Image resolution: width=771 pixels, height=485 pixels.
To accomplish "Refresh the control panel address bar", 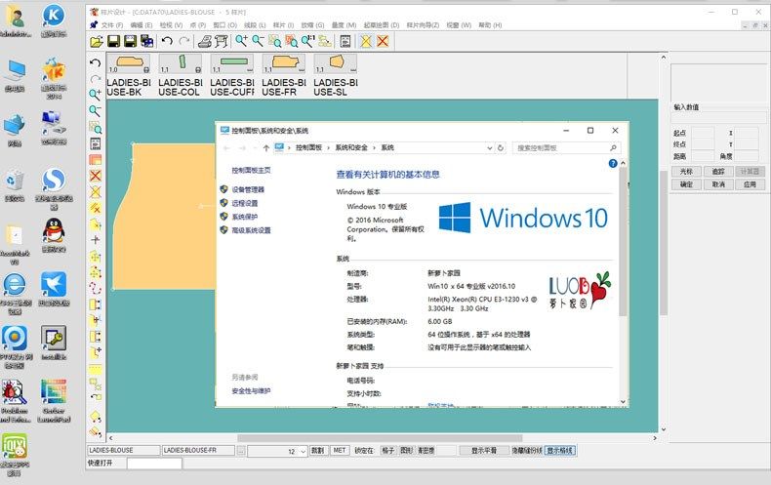I will point(501,147).
